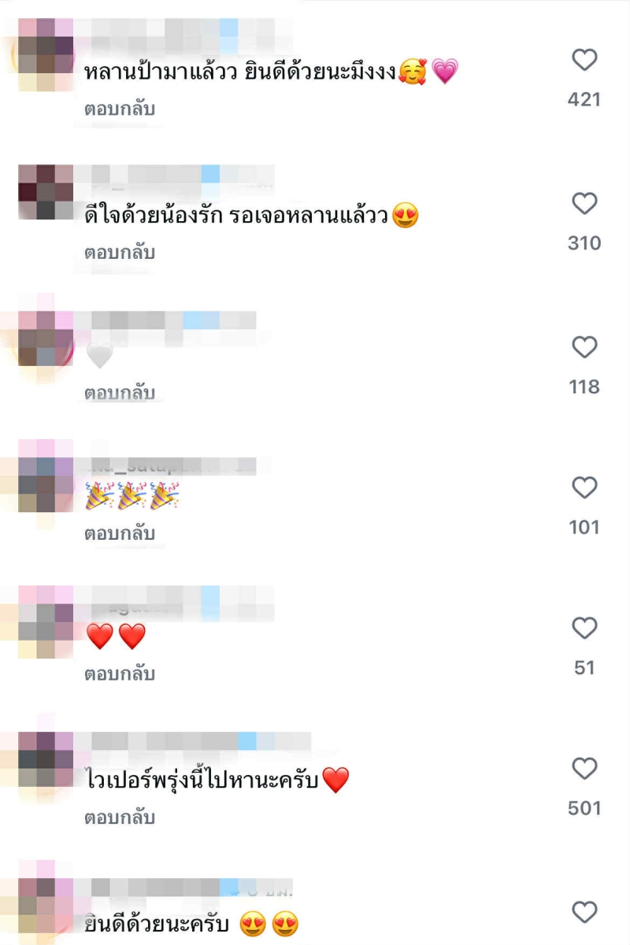Open the username above the party popper comment
The width and height of the screenshot is (630, 945).
[x=170, y=466]
